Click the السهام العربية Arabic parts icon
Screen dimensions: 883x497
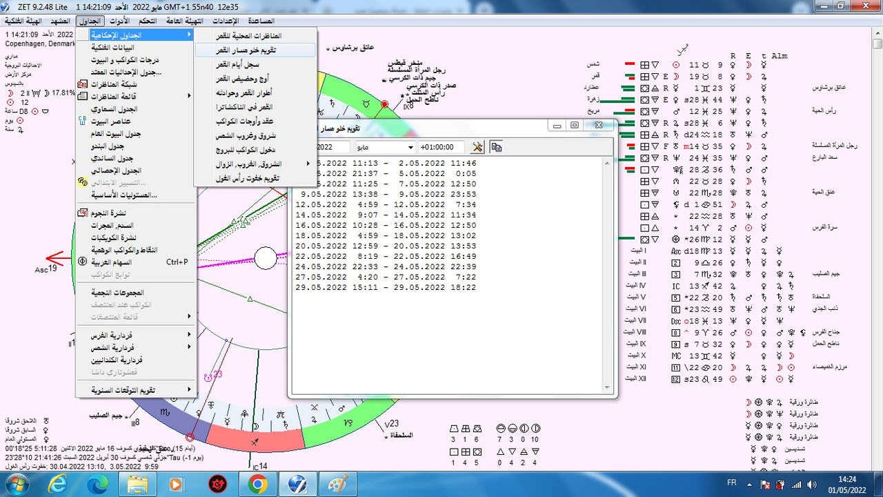[83, 262]
